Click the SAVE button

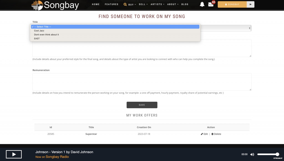[142, 105]
